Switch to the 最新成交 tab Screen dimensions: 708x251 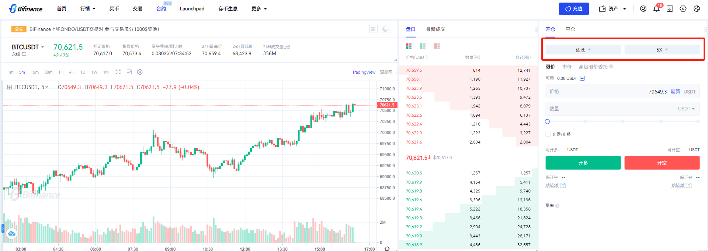(x=435, y=29)
